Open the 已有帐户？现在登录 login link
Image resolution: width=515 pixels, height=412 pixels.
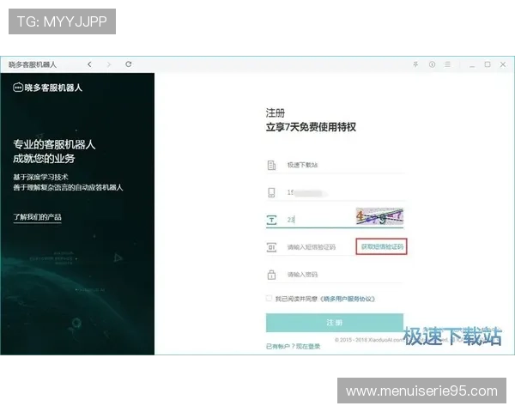coord(293,346)
